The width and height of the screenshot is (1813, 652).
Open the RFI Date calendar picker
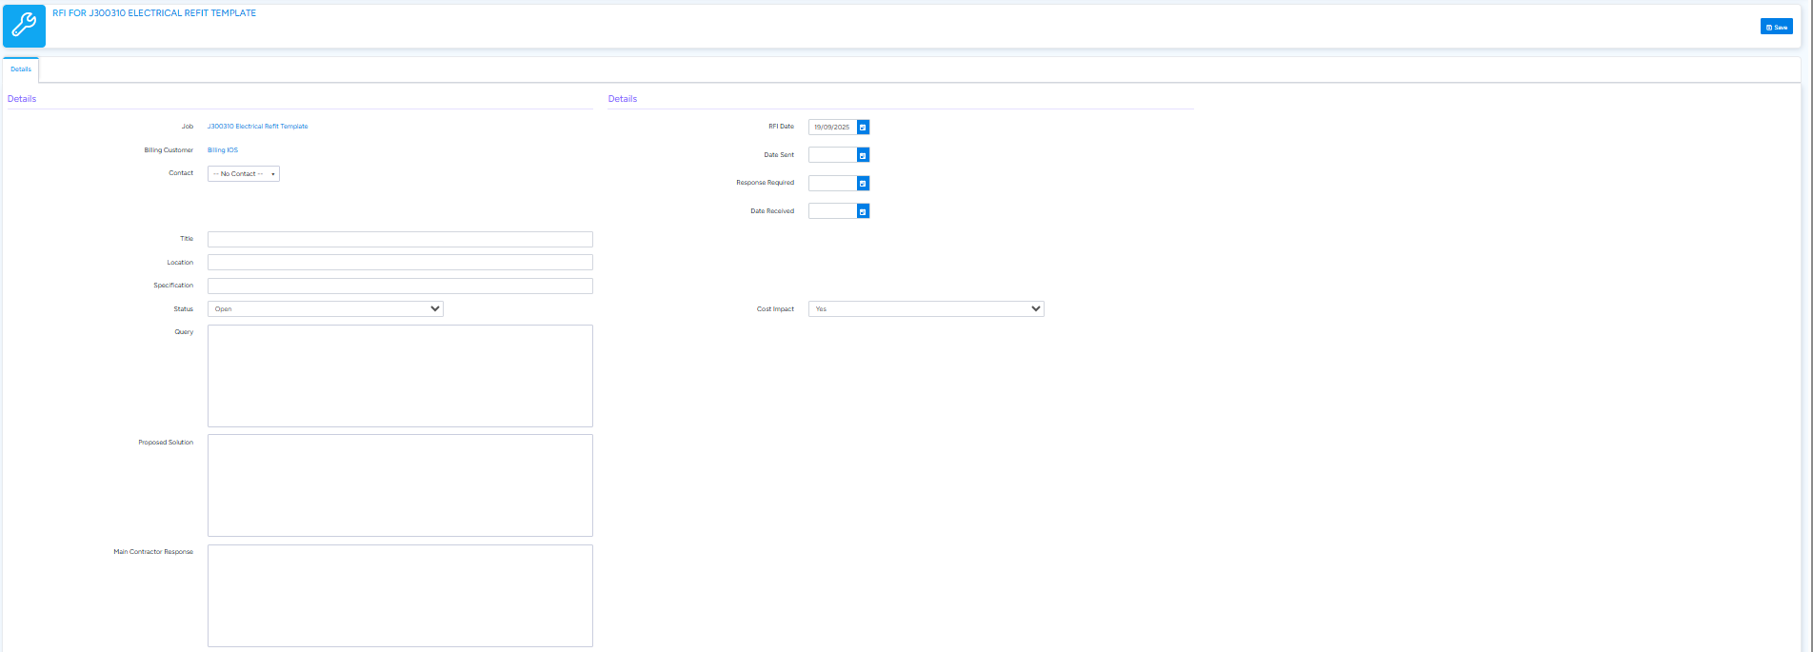[x=863, y=128]
